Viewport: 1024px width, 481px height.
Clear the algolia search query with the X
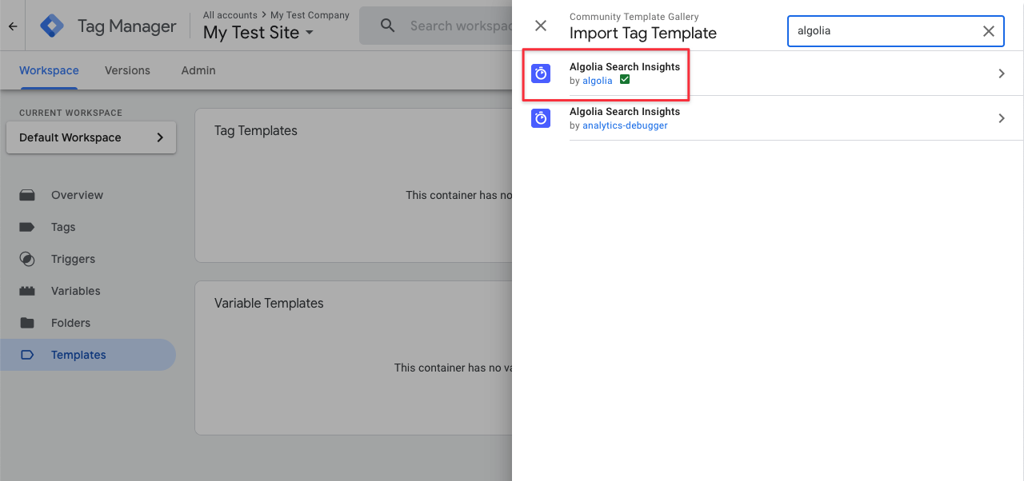tap(989, 31)
